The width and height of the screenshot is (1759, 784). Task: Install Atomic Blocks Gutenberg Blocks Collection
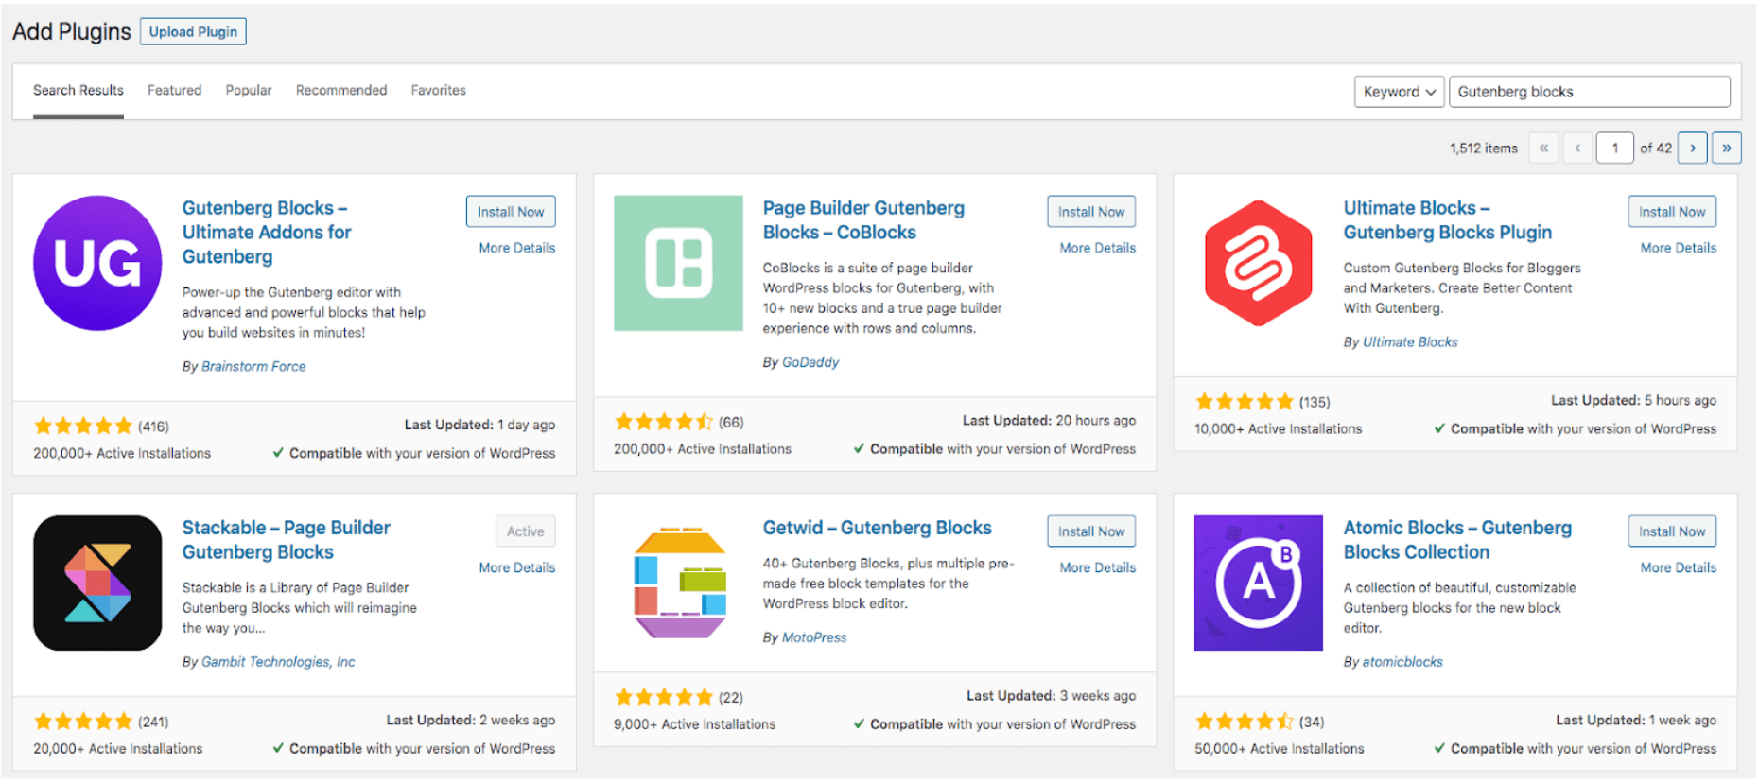pyautogui.click(x=1672, y=531)
